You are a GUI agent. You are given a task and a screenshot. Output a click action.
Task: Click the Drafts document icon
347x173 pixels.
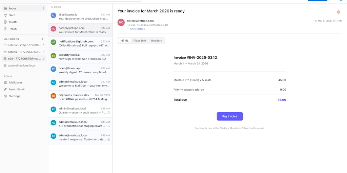5,22
